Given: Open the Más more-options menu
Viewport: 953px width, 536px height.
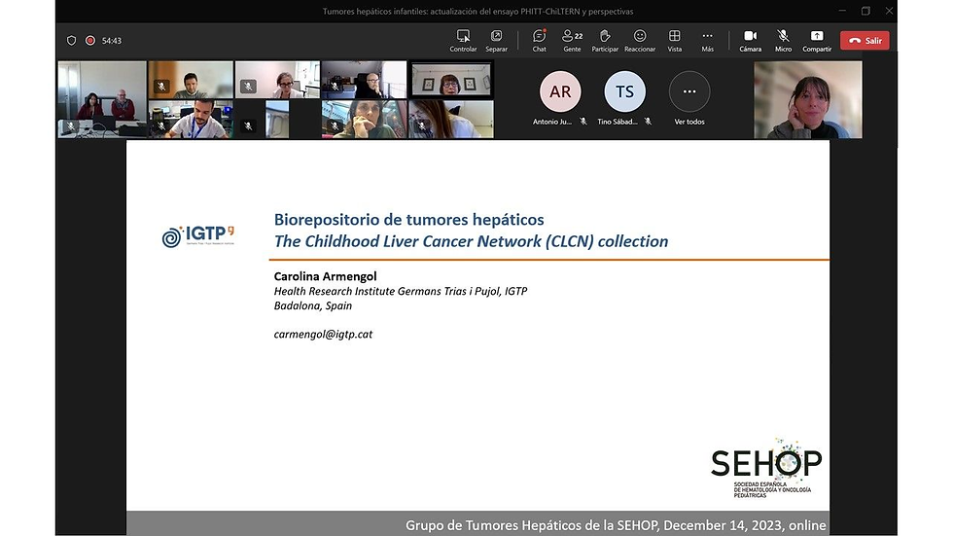Looking at the screenshot, I should coord(708,40).
